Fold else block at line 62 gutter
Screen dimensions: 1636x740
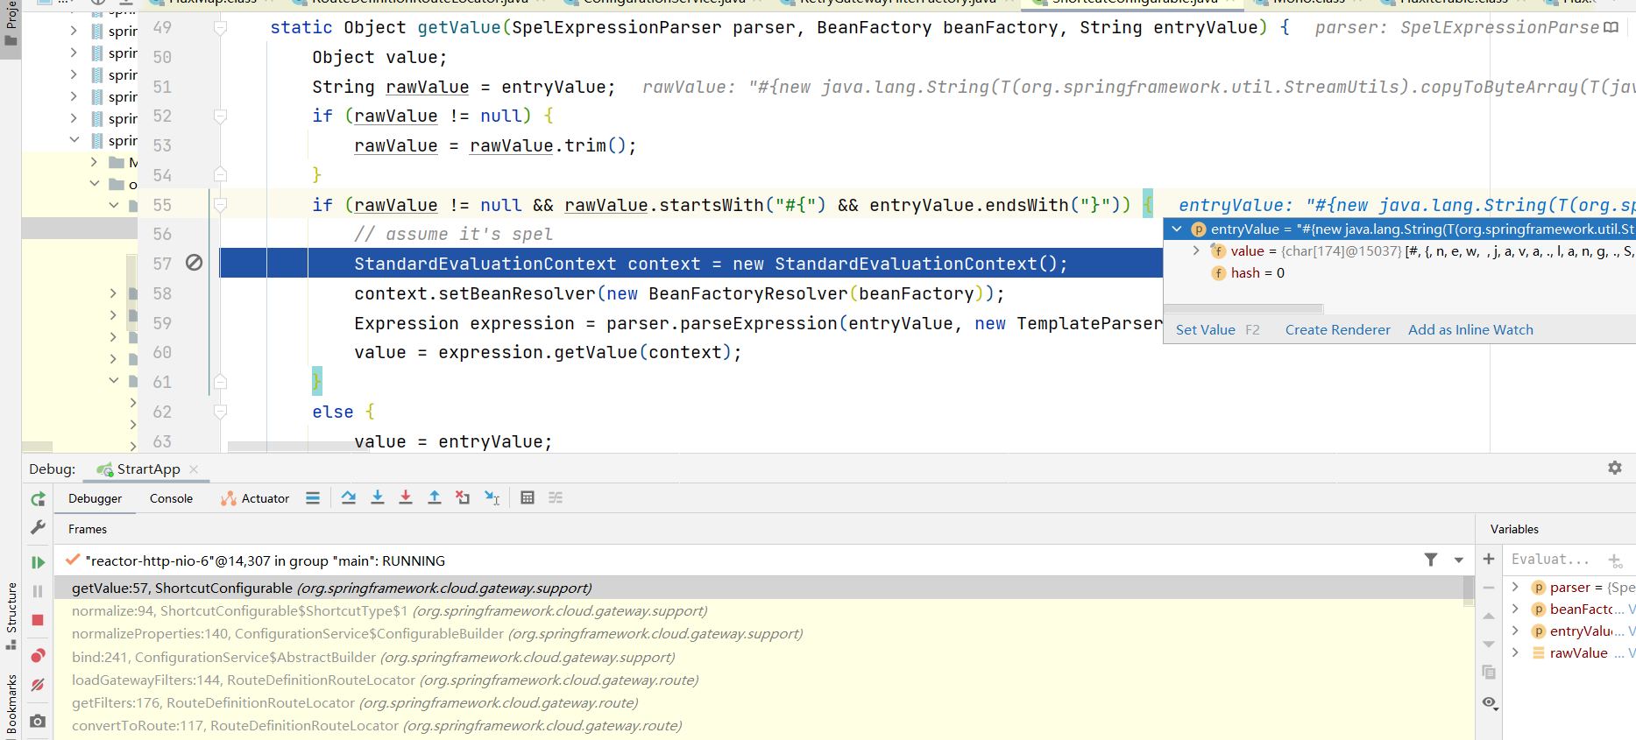pyautogui.click(x=221, y=411)
